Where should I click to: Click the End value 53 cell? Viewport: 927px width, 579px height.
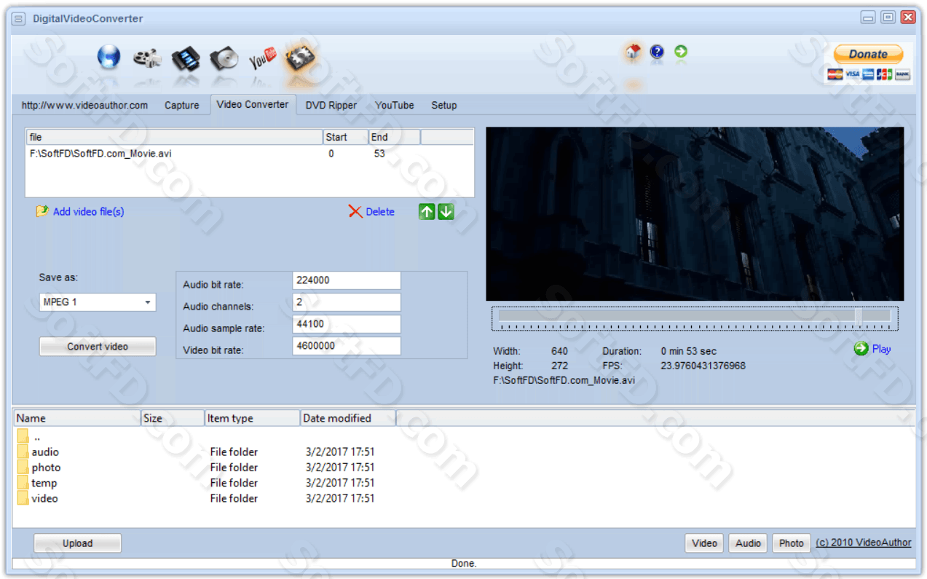tap(379, 154)
